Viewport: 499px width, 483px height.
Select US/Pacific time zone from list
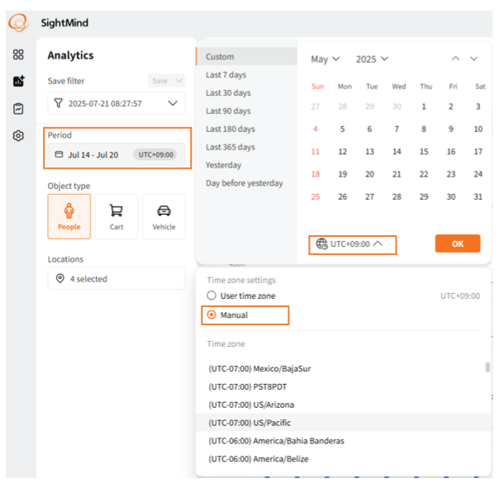[x=249, y=423]
